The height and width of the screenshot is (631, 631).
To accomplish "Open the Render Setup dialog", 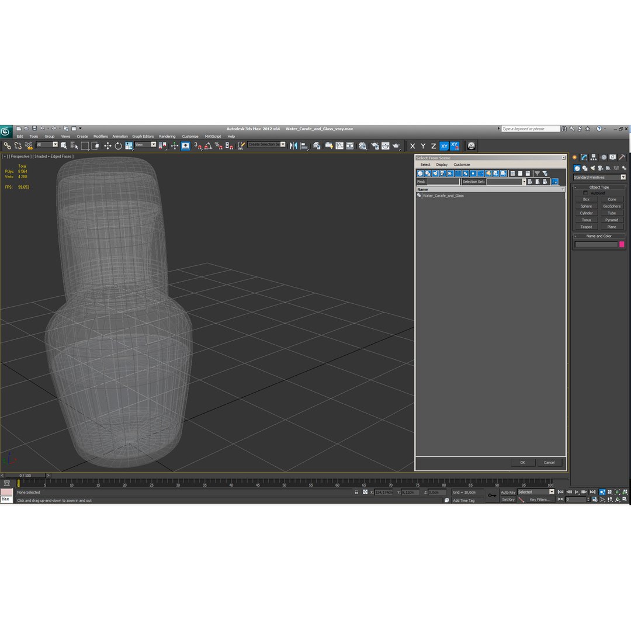I will [375, 145].
